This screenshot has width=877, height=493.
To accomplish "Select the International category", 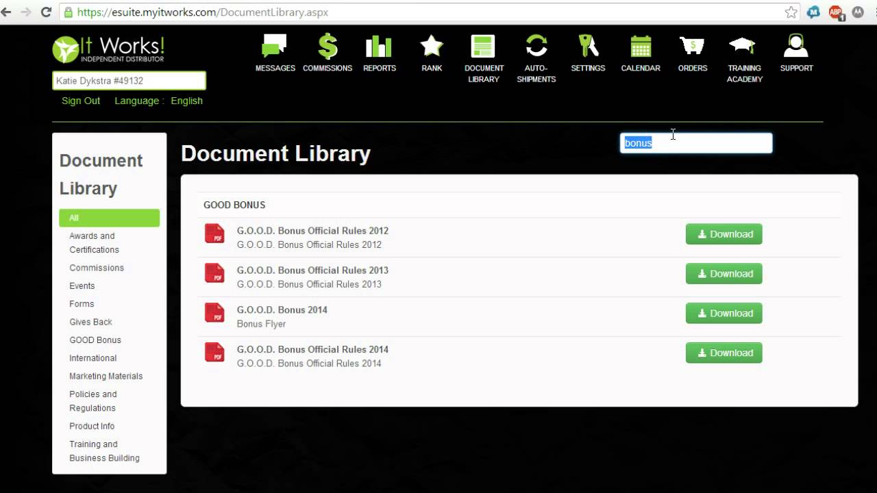I will (93, 357).
